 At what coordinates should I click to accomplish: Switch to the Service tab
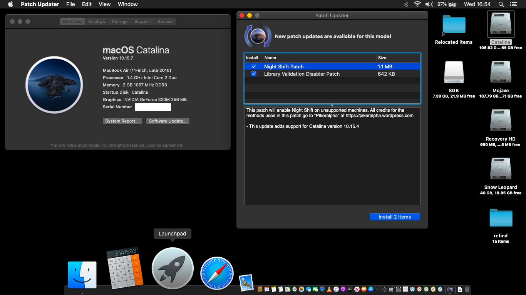(x=165, y=22)
